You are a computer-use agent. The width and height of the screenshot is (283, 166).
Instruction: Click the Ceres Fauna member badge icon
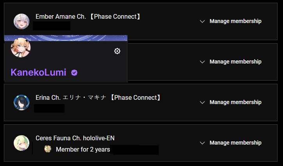[x=48, y=149]
